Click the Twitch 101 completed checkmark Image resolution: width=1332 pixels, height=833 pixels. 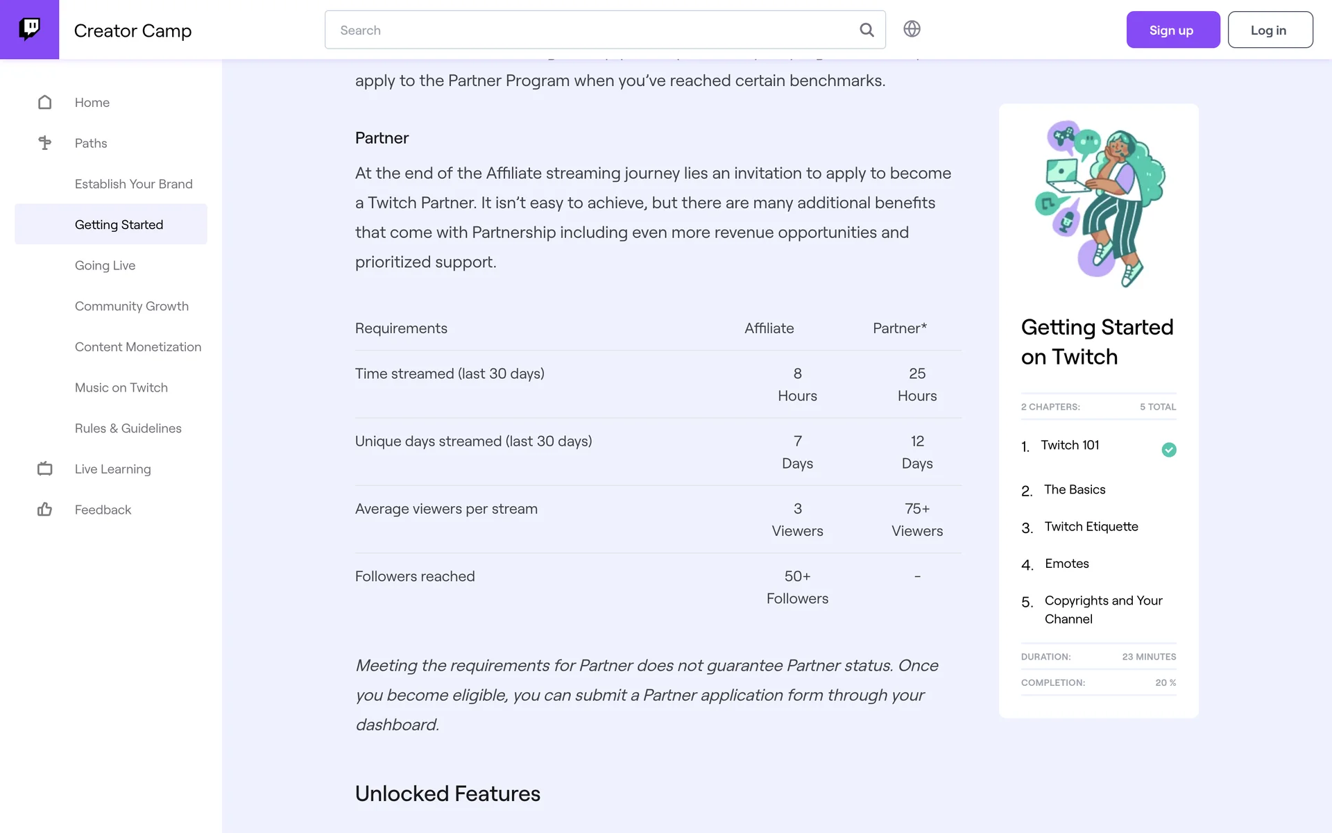1169,450
